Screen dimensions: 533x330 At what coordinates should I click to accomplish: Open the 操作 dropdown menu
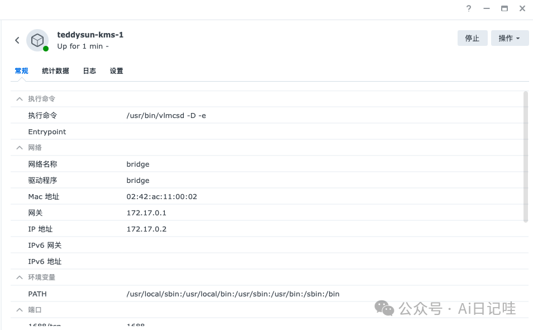510,38
